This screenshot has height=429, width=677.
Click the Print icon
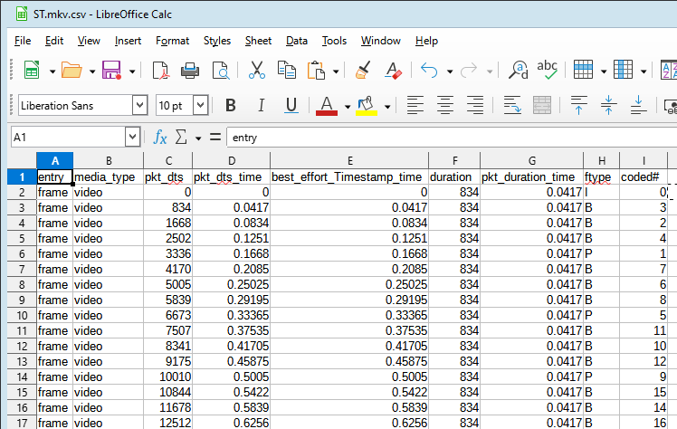click(190, 71)
